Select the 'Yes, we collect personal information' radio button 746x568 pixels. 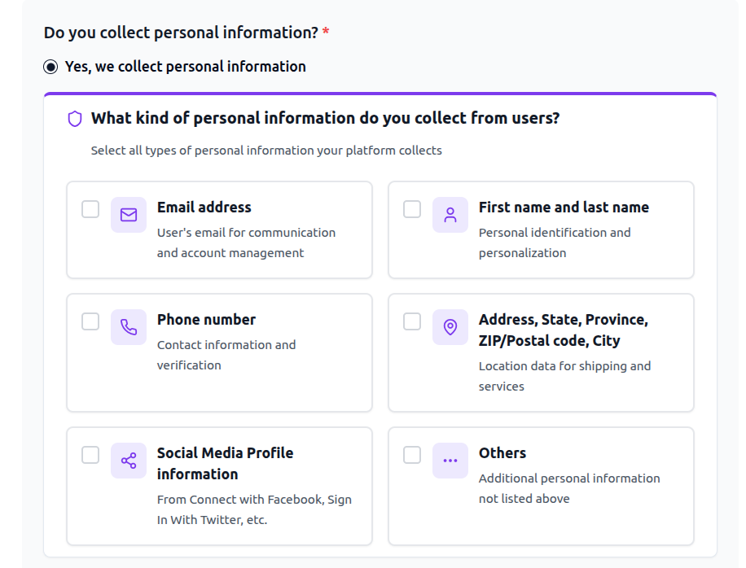point(51,67)
